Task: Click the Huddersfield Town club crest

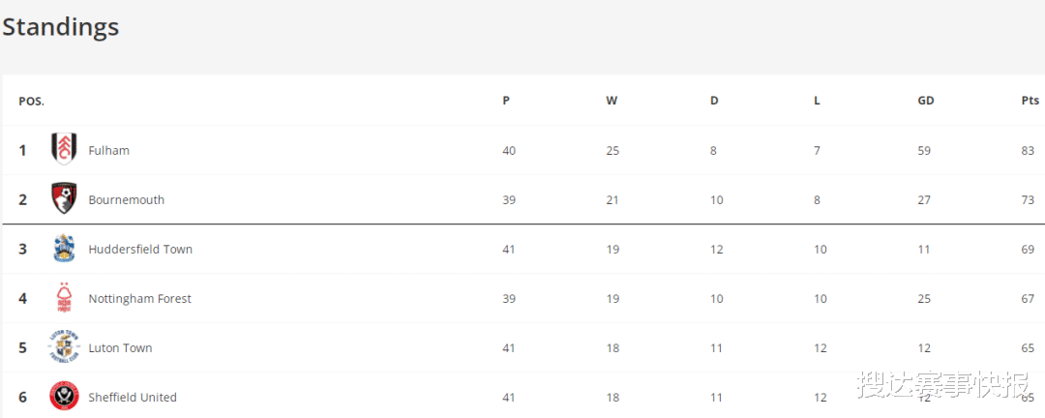Action: point(64,249)
